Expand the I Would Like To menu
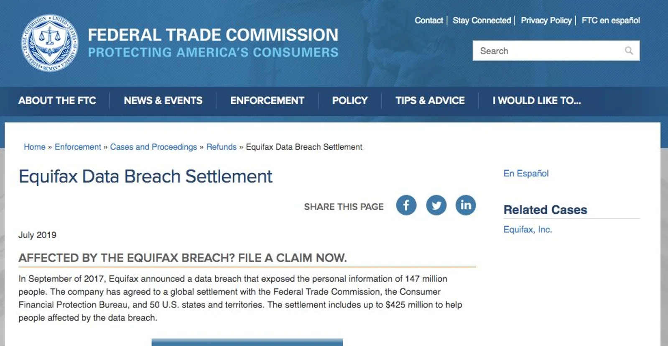 click(x=537, y=100)
